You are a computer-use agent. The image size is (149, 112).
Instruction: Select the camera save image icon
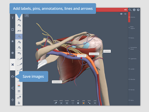(13, 76)
